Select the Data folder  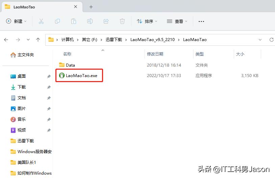click(x=71, y=65)
